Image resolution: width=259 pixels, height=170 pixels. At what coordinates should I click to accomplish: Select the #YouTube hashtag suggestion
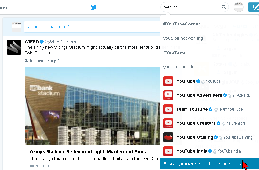click(x=210, y=53)
